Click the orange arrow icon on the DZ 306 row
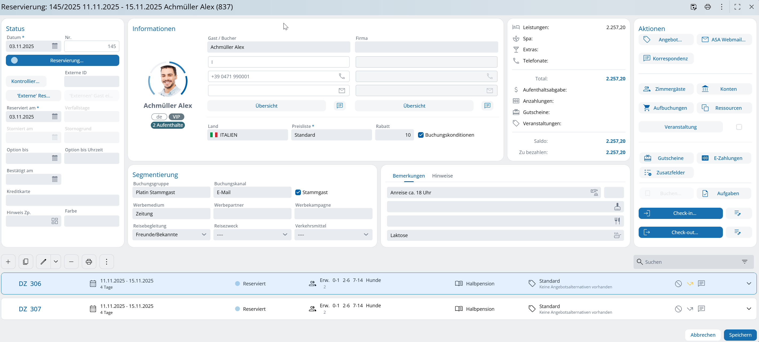The width and height of the screenshot is (759, 342). (x=690, y=284)
